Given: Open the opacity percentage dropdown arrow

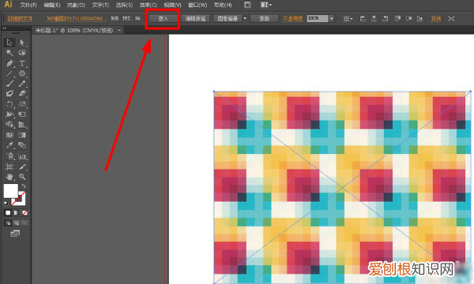Looking at the screenshot, I should (332, 18).
